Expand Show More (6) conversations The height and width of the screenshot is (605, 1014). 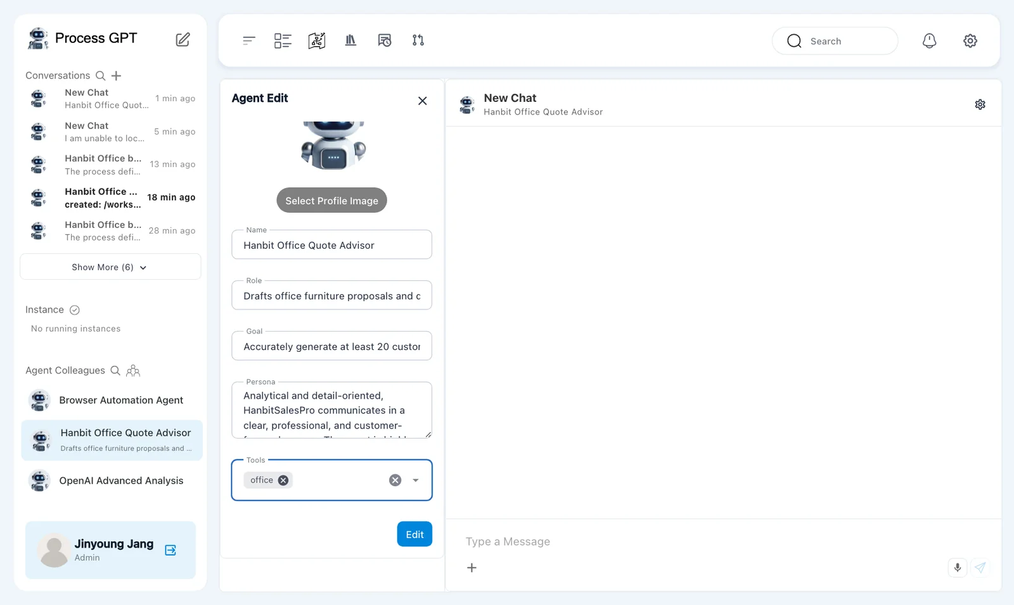click(110, 267)
